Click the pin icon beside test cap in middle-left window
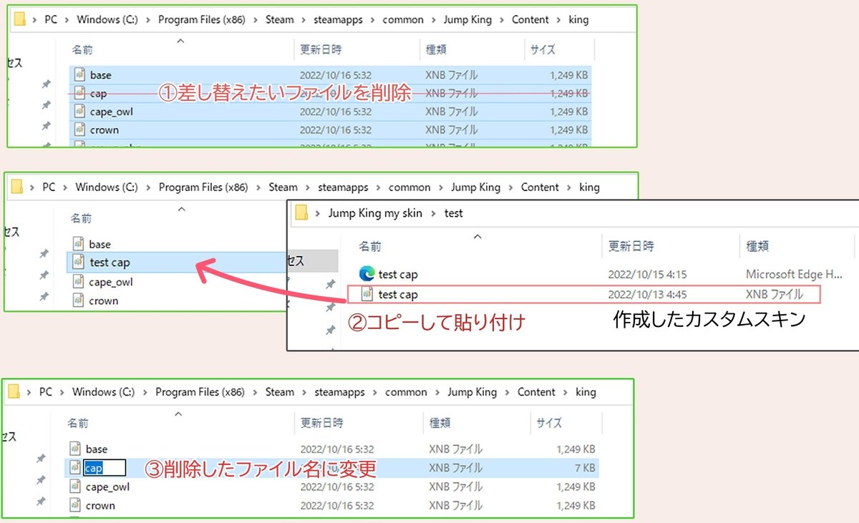 (x=44, y=254)
